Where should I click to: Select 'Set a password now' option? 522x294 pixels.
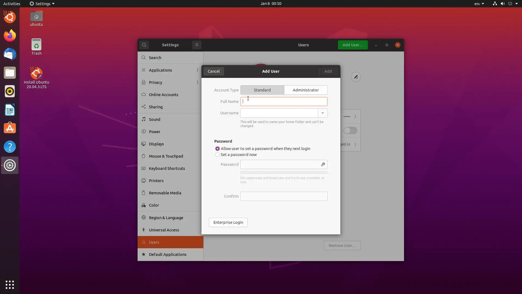[x=217, y=155]
